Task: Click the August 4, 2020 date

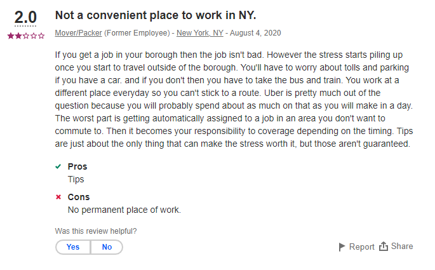Action: (x=255, y=33)
